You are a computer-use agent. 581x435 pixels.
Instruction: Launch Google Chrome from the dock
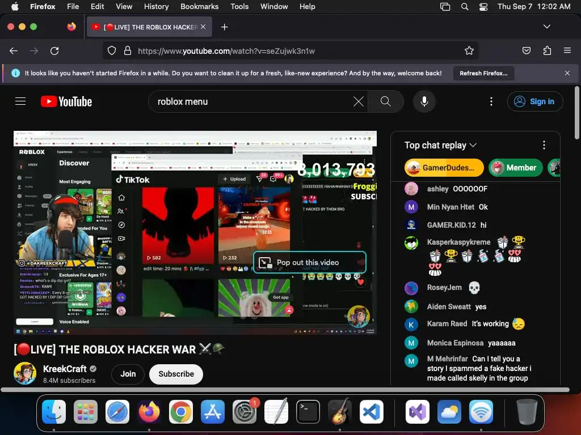[x=181, y=412]
